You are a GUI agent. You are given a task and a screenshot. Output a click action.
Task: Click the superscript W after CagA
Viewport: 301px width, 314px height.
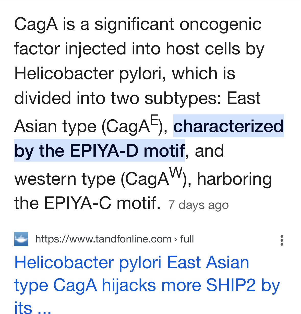[176, 172]
